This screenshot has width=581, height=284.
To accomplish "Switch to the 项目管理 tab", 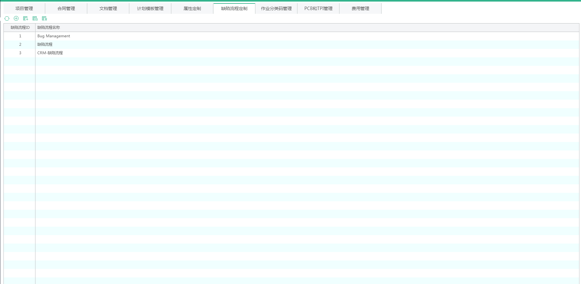I will click(x=24, y=8).
